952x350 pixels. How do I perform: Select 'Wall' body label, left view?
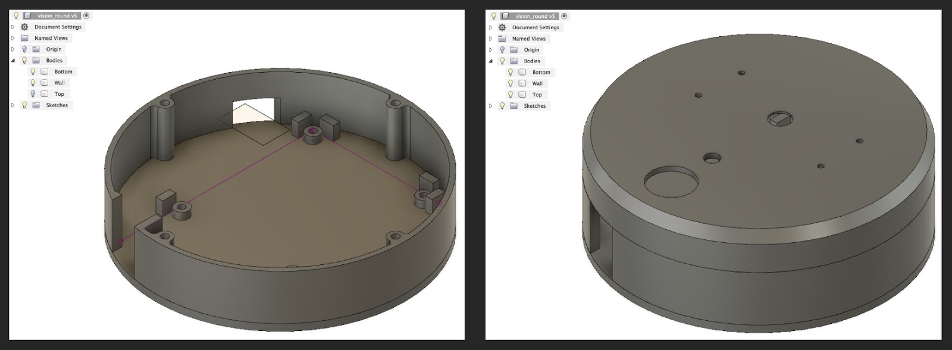coord(59,83)
